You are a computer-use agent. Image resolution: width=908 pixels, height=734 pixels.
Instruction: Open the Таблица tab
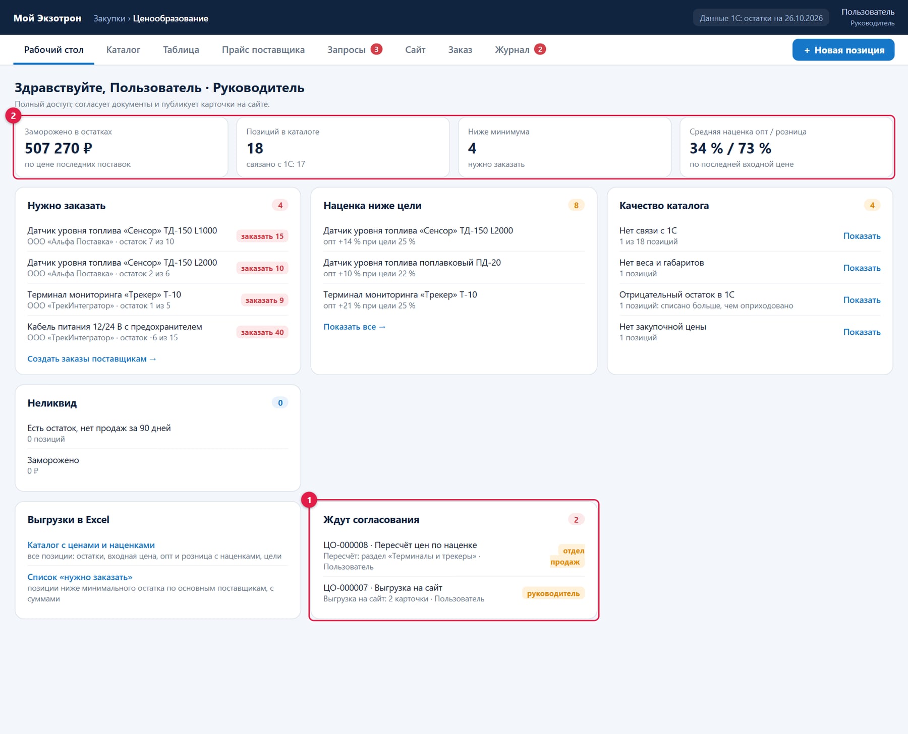tap(181, 50)
